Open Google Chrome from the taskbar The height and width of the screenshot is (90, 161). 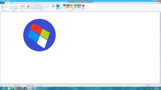[x=14, y=88]
